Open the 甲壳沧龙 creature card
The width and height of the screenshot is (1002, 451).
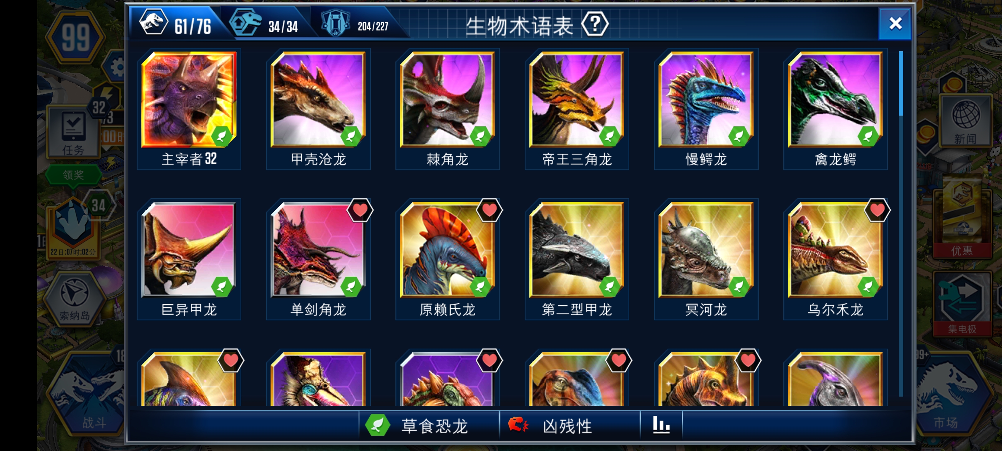(318, 109)
